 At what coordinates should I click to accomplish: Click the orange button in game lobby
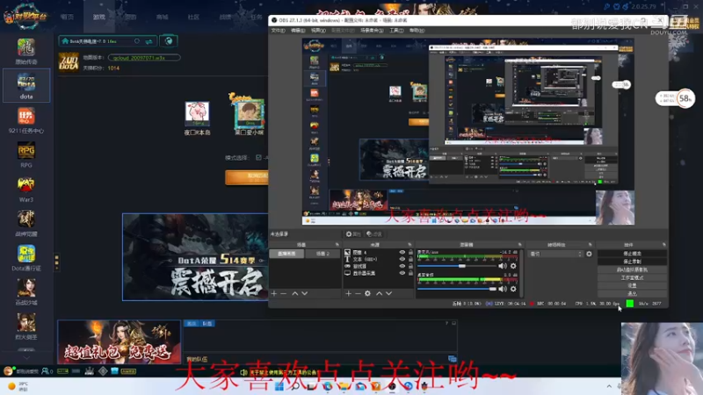[x=246, y=177]
